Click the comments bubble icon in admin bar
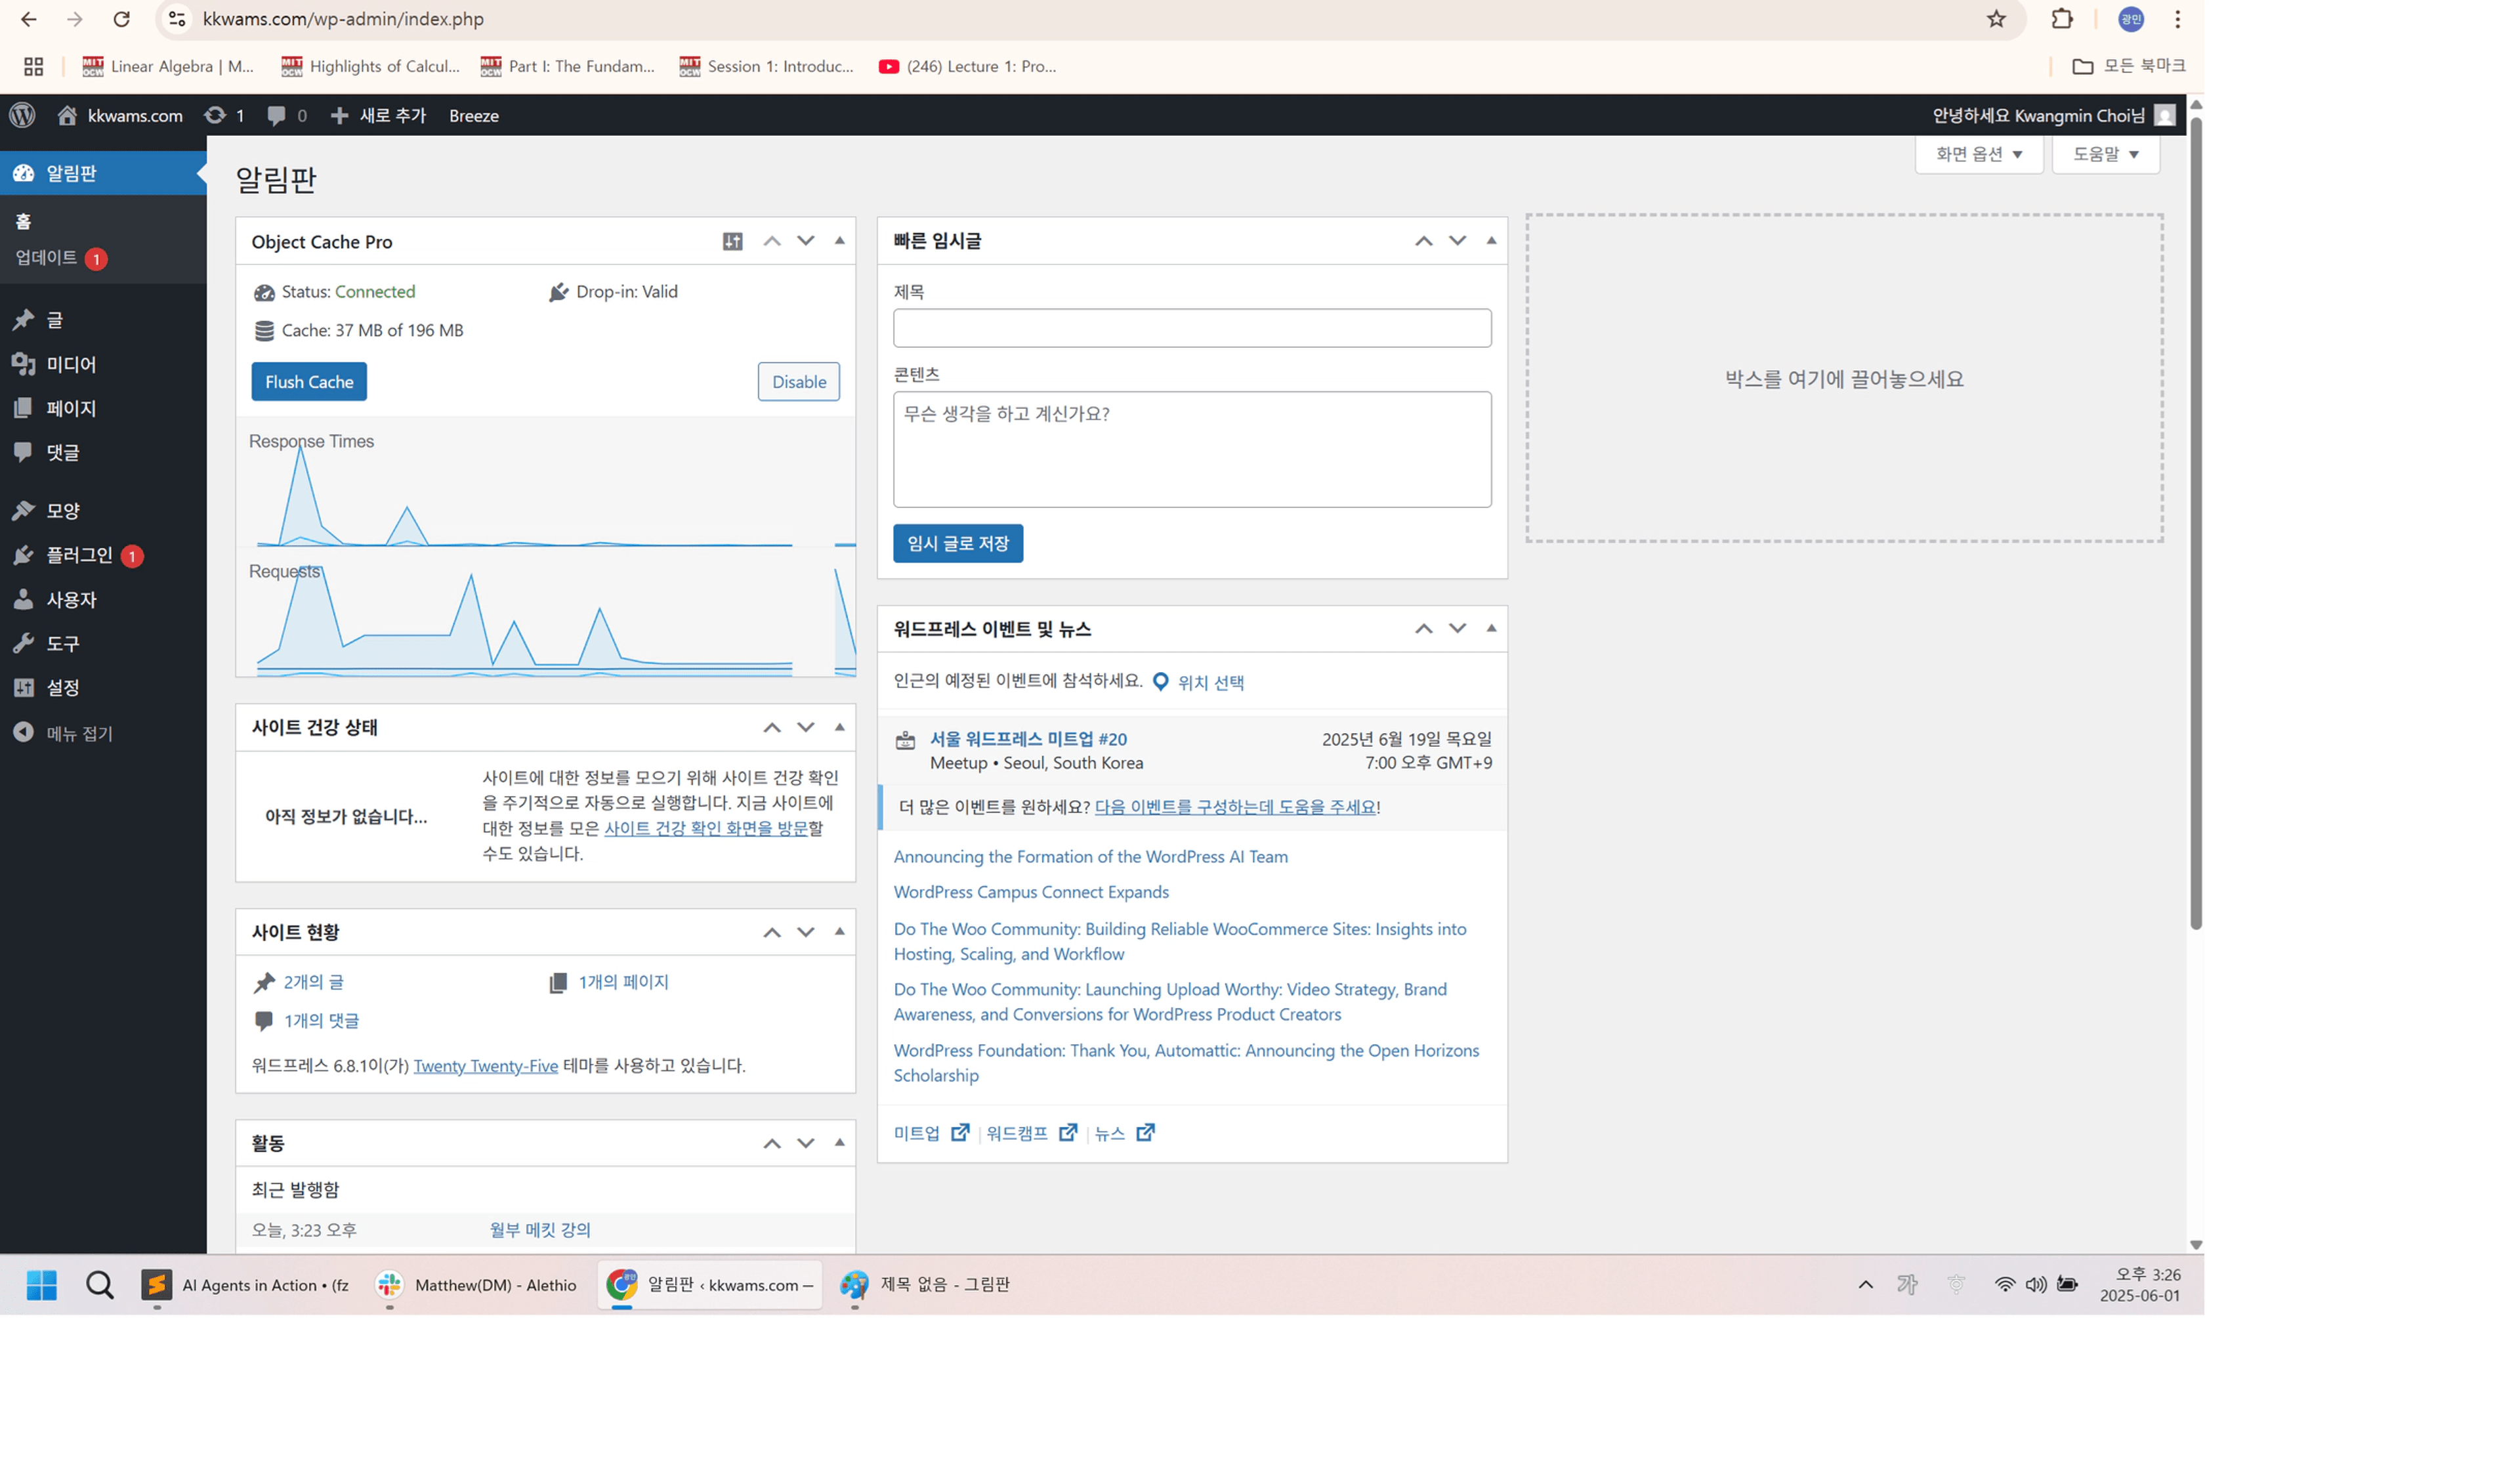Viewport: 2520px width, 1478px height. coord(277,115)
